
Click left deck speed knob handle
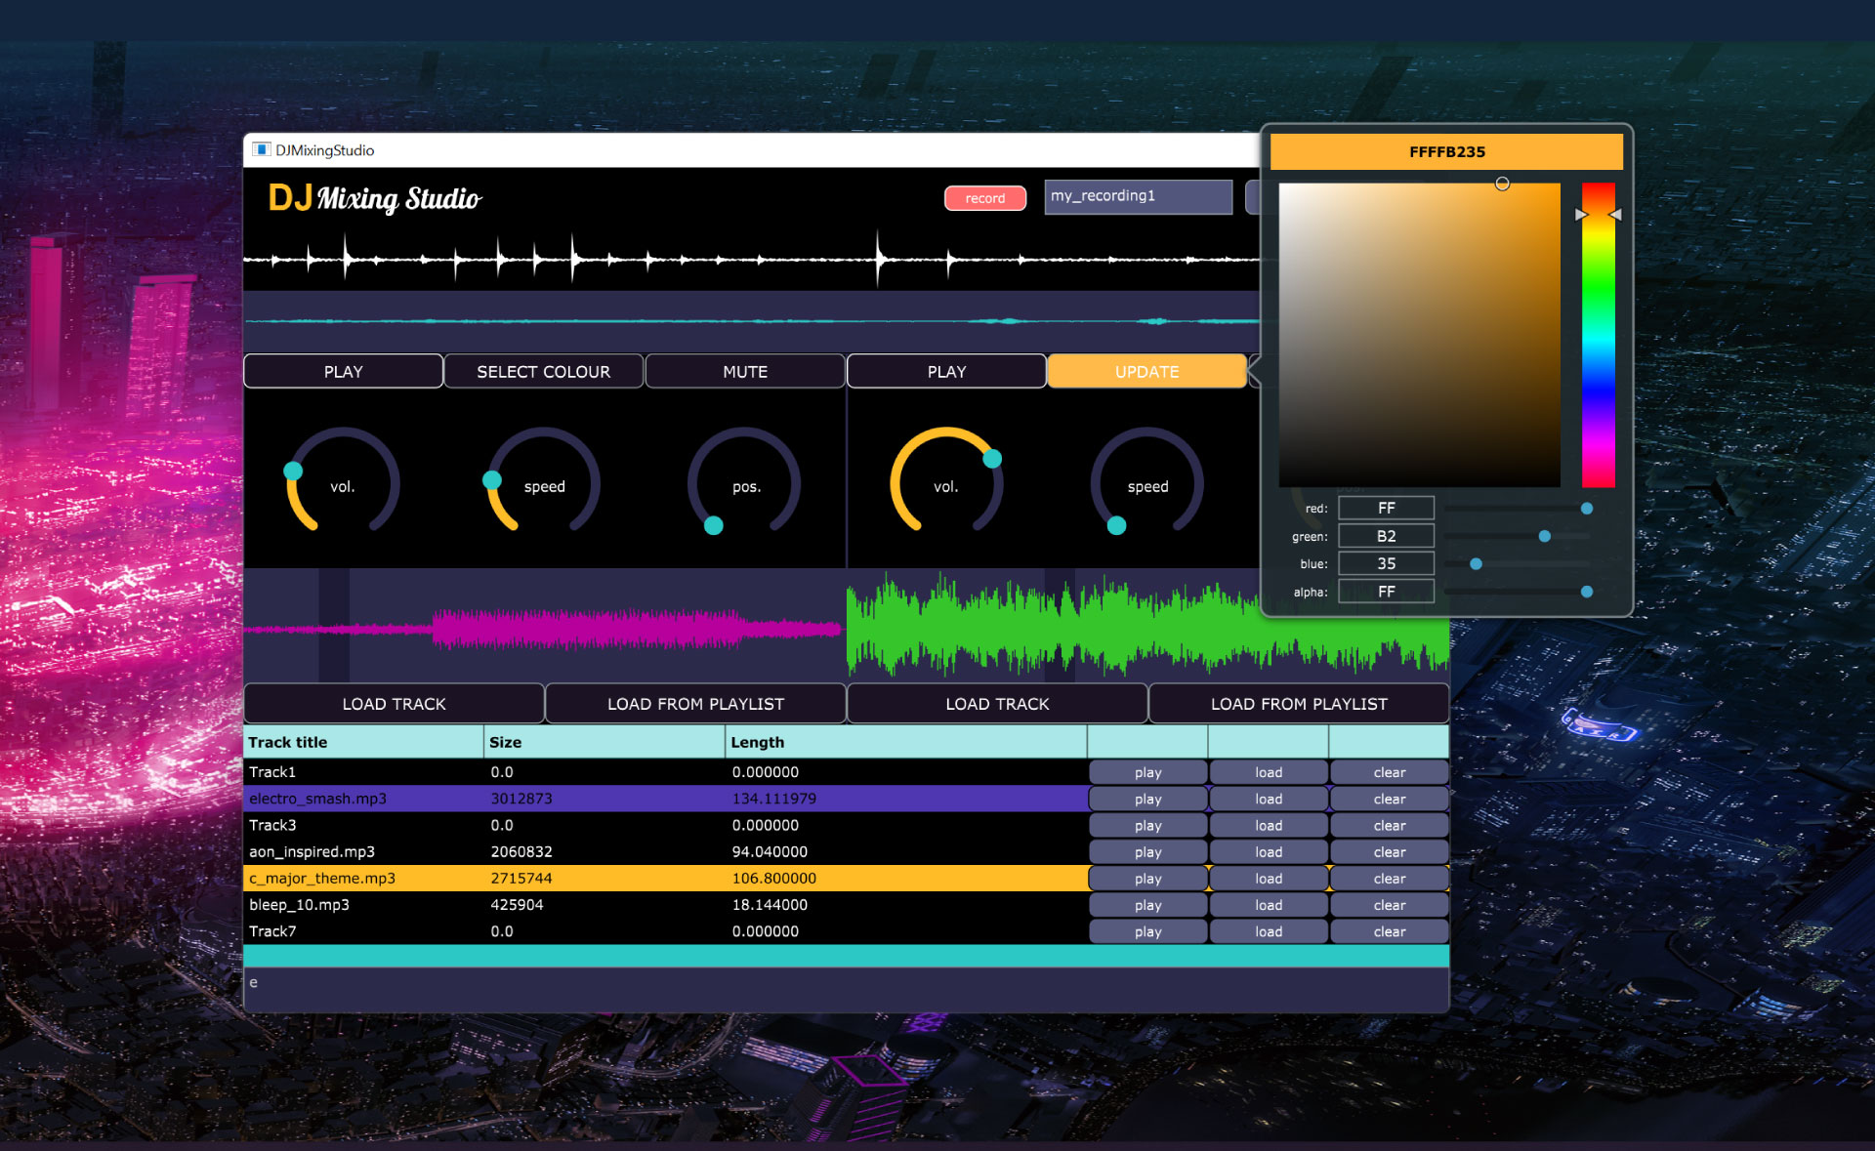coord(492,479)
